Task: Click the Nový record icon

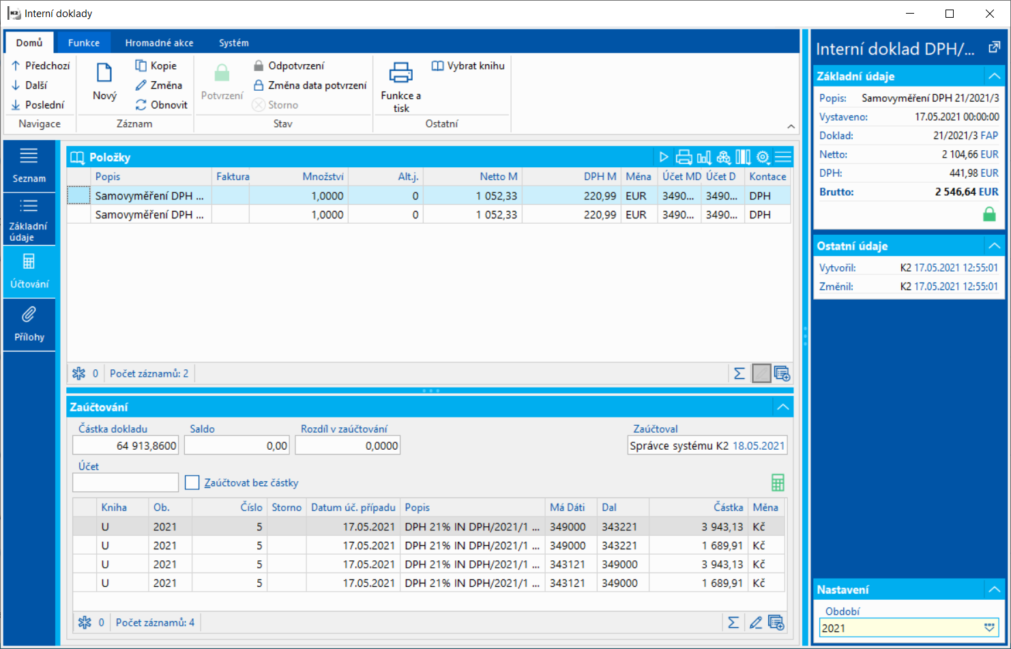Action: coord(104,73)
